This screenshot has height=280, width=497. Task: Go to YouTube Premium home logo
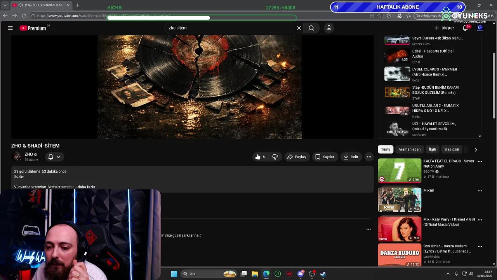pos(33,28)
